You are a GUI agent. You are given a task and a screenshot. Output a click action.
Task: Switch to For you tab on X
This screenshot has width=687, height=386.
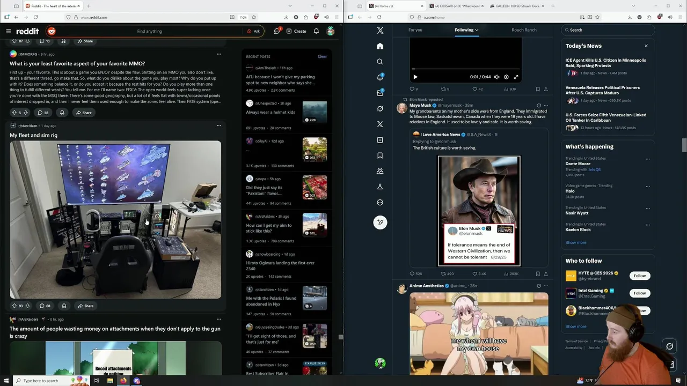click(415, 30)
